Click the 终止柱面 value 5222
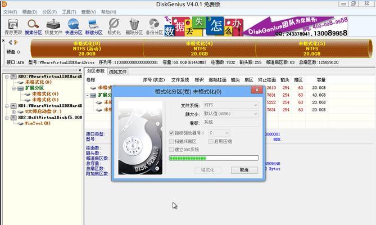 point(271,102)
